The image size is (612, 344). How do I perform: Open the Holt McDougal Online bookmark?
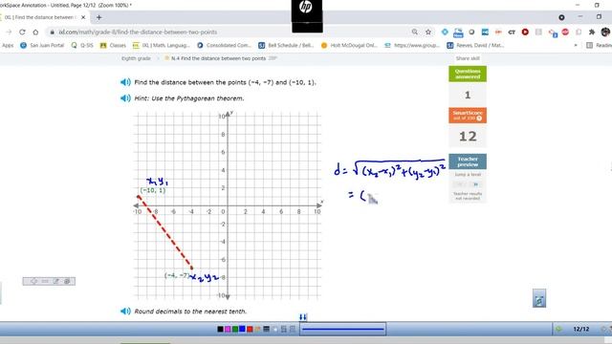pyautogui.click(x=349, y=45)
